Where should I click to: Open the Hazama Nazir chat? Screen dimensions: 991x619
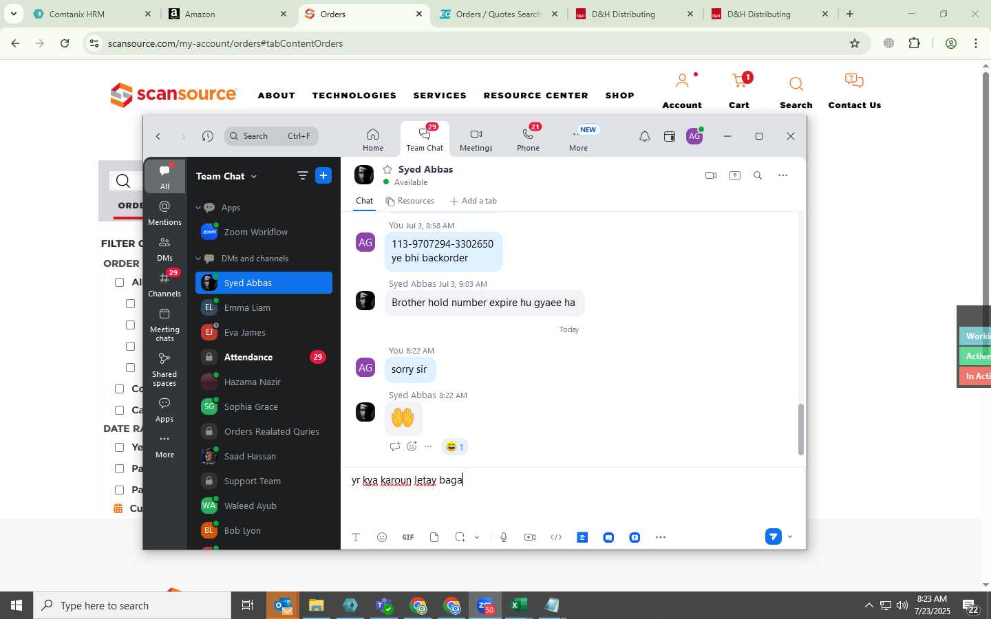(264, 382)
